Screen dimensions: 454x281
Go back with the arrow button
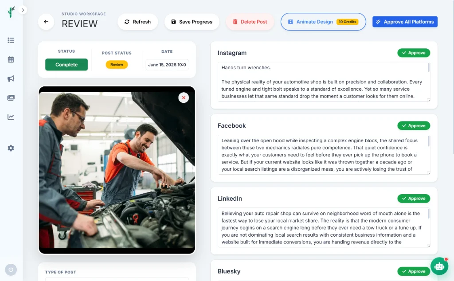(46, 22)
